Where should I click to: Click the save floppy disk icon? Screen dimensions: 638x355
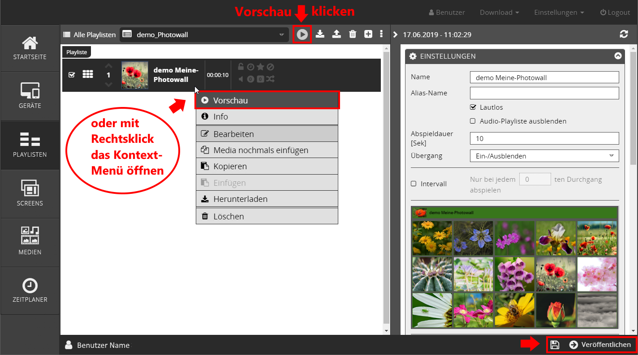(x=555, y=345)
